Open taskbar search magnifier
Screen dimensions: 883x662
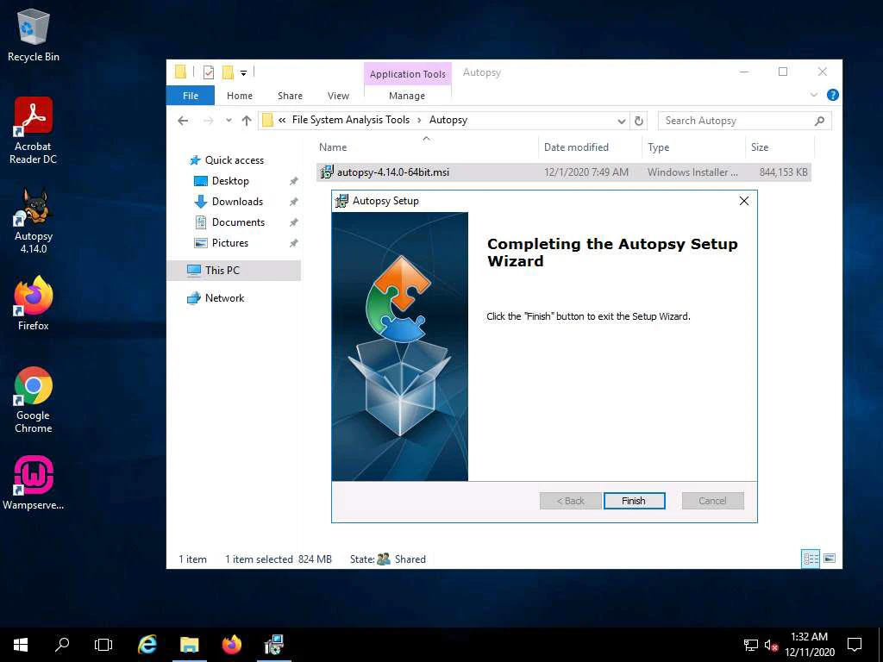click(x=62, y=645)
